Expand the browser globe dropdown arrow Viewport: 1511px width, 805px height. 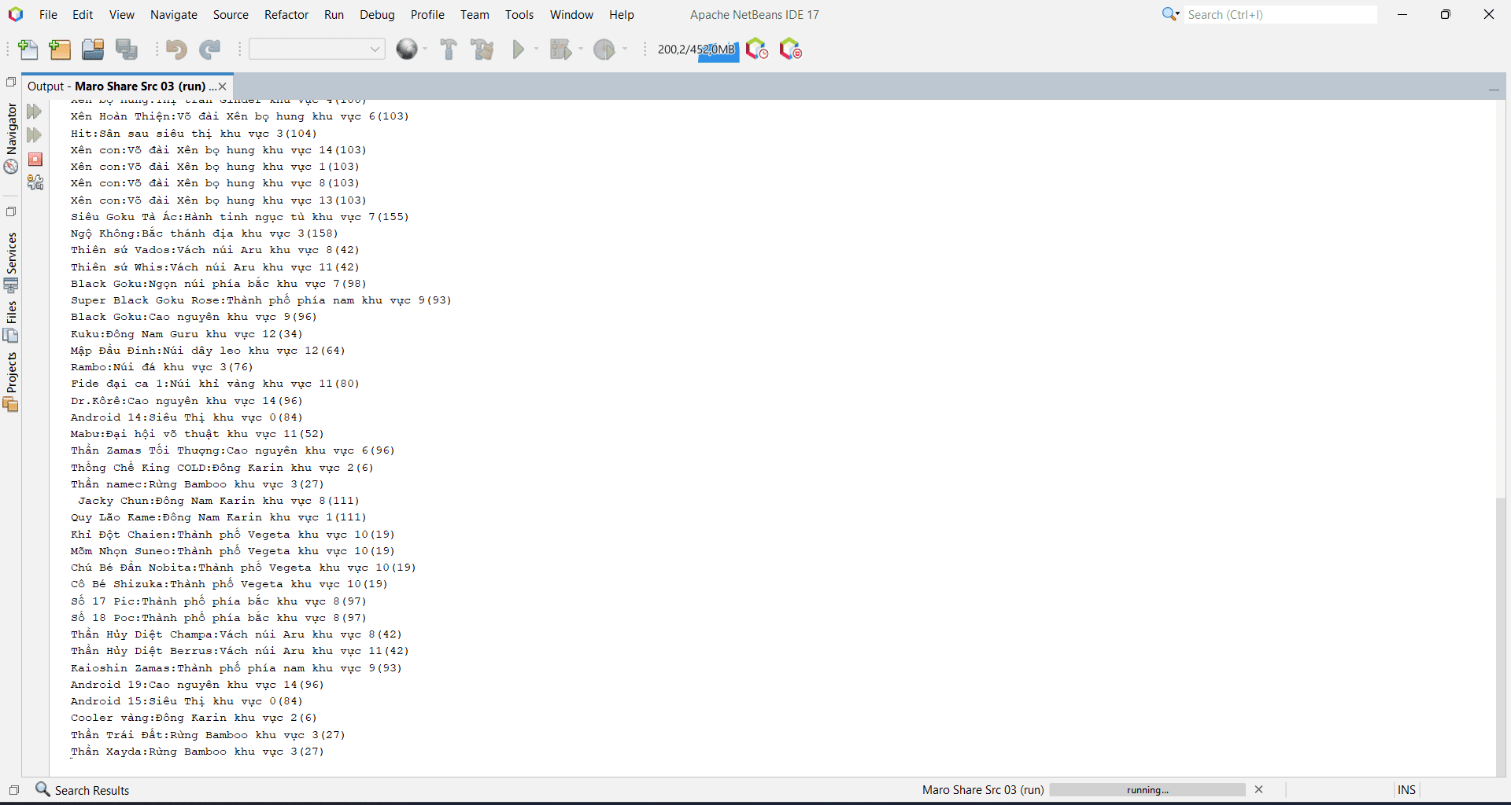[425, 50]
